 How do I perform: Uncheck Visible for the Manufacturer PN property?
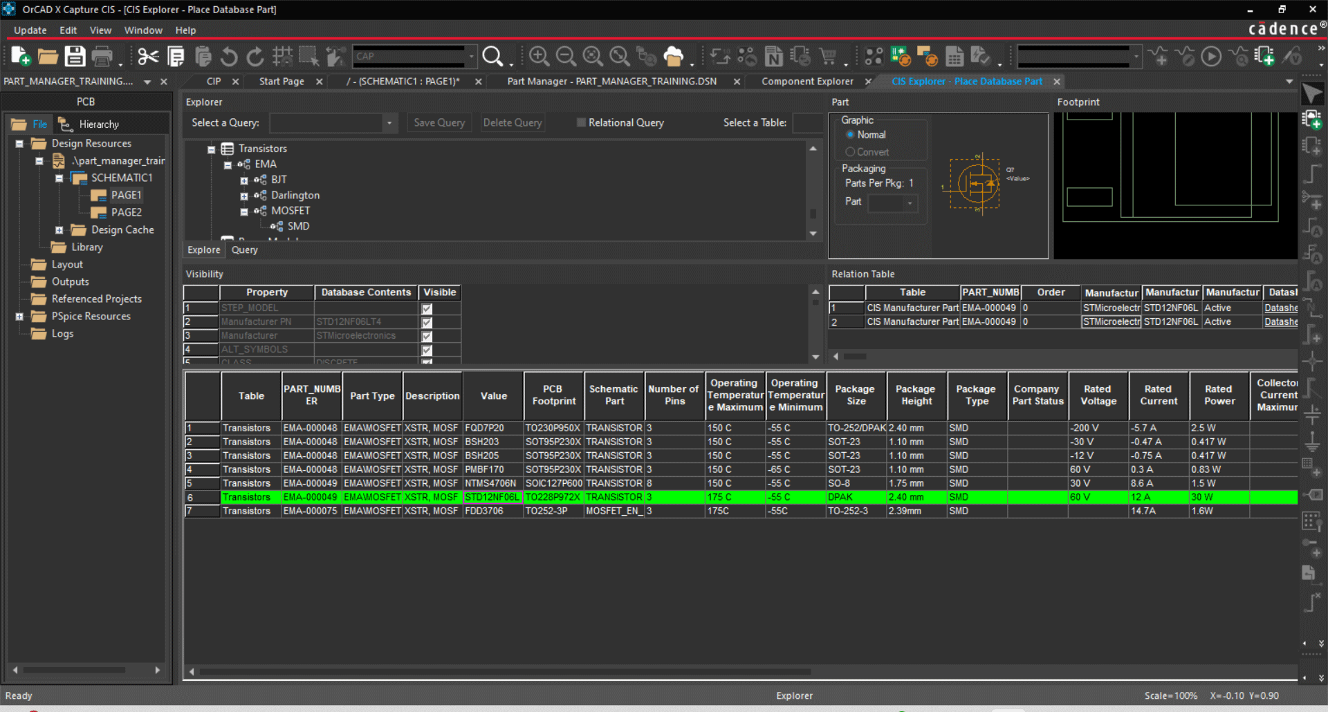coord(426,321)
